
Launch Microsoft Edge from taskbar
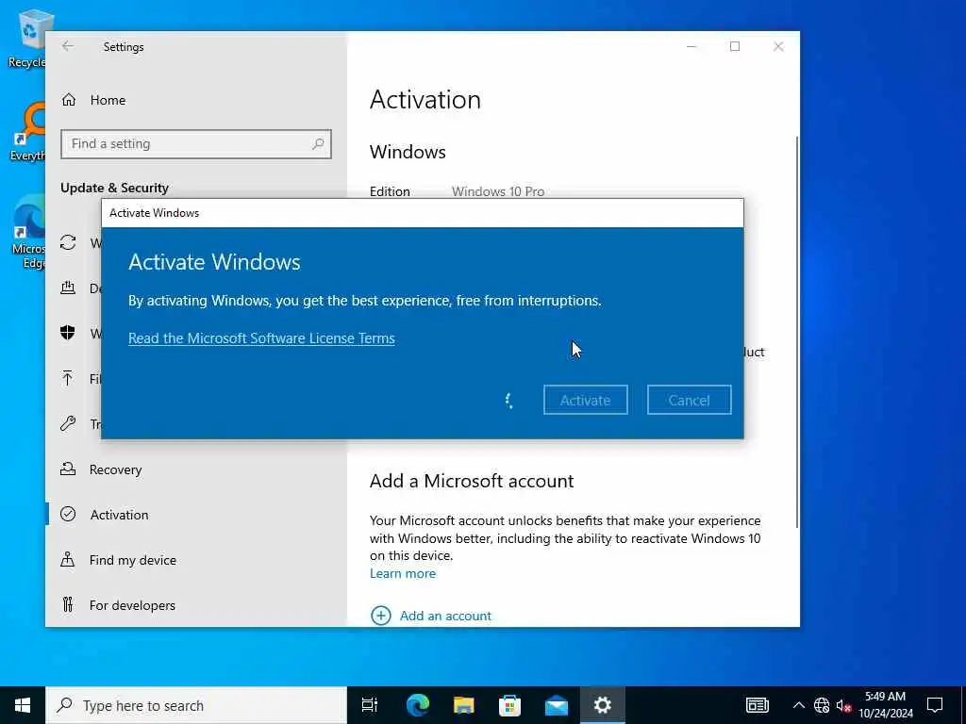coord(417,705)
